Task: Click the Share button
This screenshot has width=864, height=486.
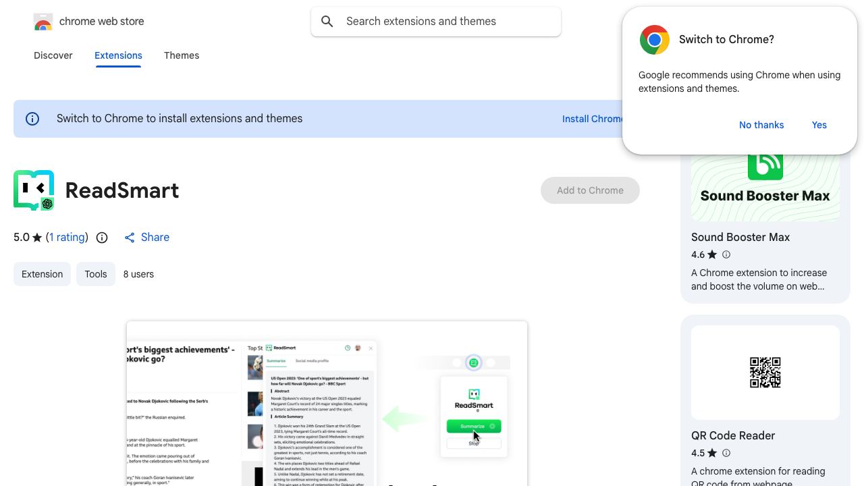Action: (146, 238)
